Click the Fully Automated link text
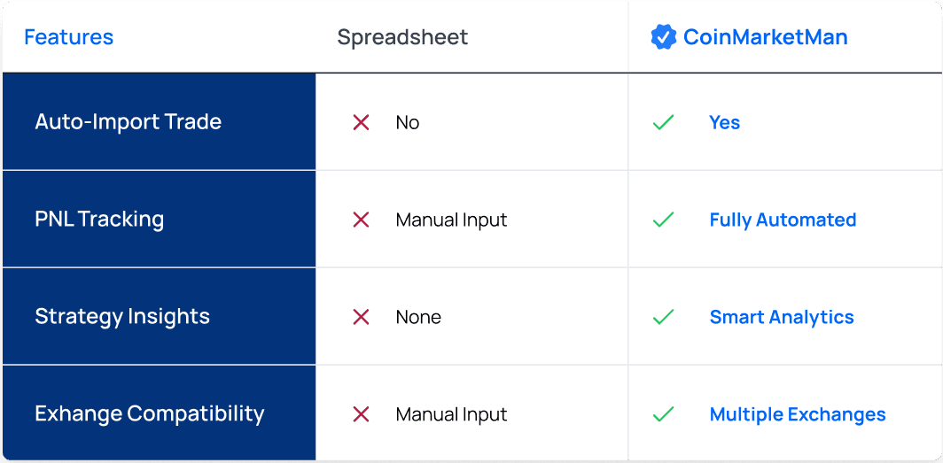This screenshot has width=943, height=463. click(x=783, y=220)
